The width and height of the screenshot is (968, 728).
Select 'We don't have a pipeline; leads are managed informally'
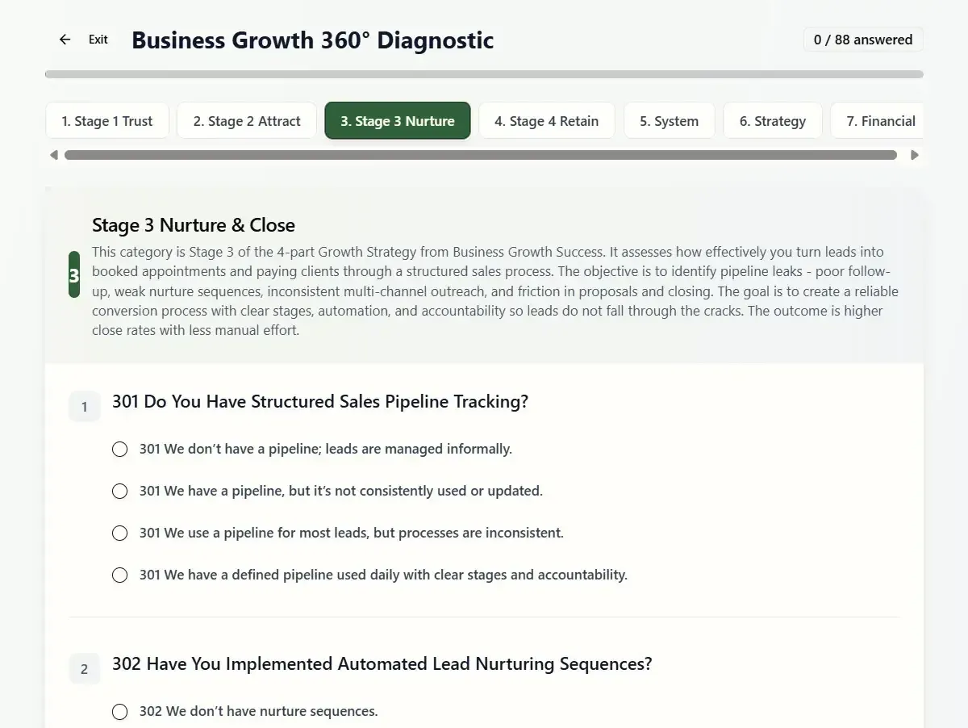119,449
